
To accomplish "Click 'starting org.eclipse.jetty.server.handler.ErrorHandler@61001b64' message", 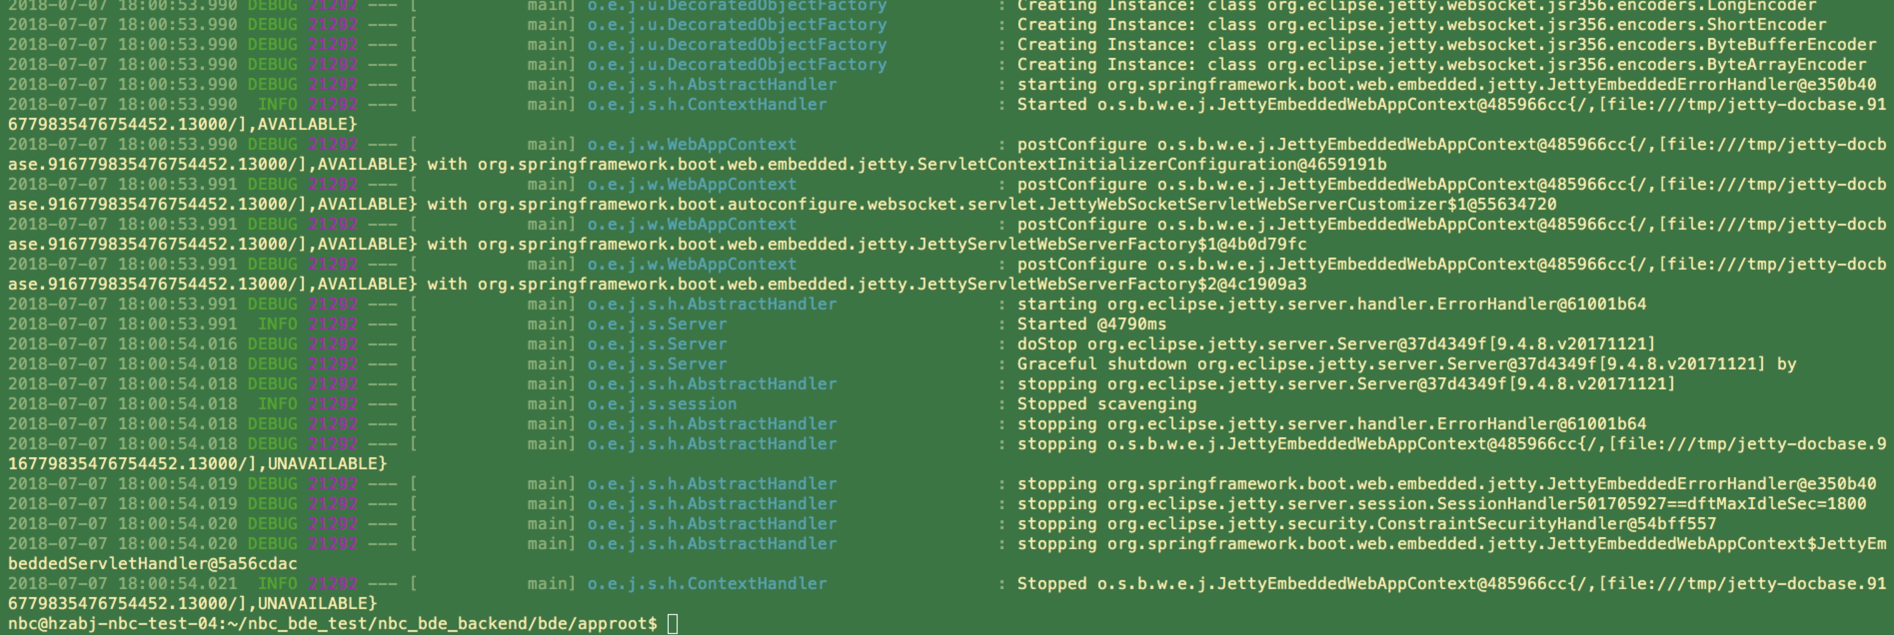I will coord(1331,304).
